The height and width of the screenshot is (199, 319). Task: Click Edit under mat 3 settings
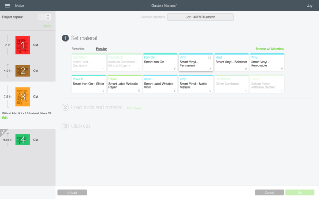[5, 118]
